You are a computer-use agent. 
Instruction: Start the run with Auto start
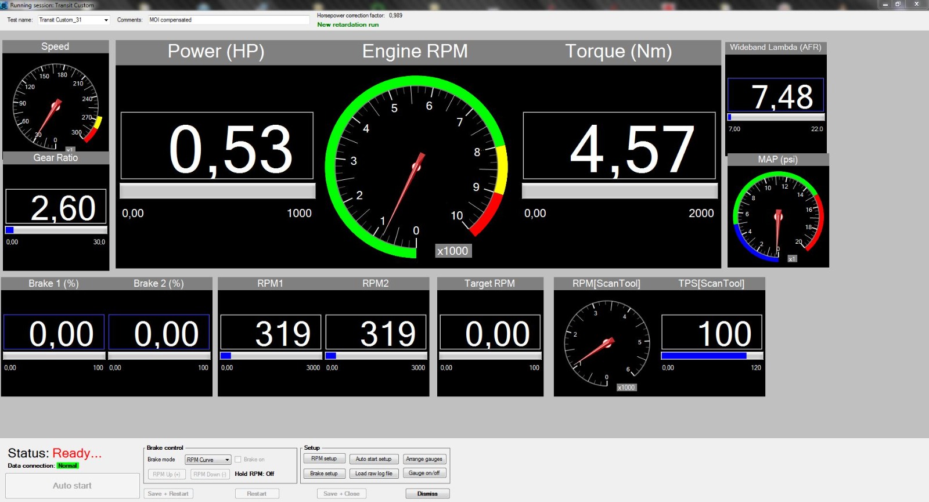[73, 486]
